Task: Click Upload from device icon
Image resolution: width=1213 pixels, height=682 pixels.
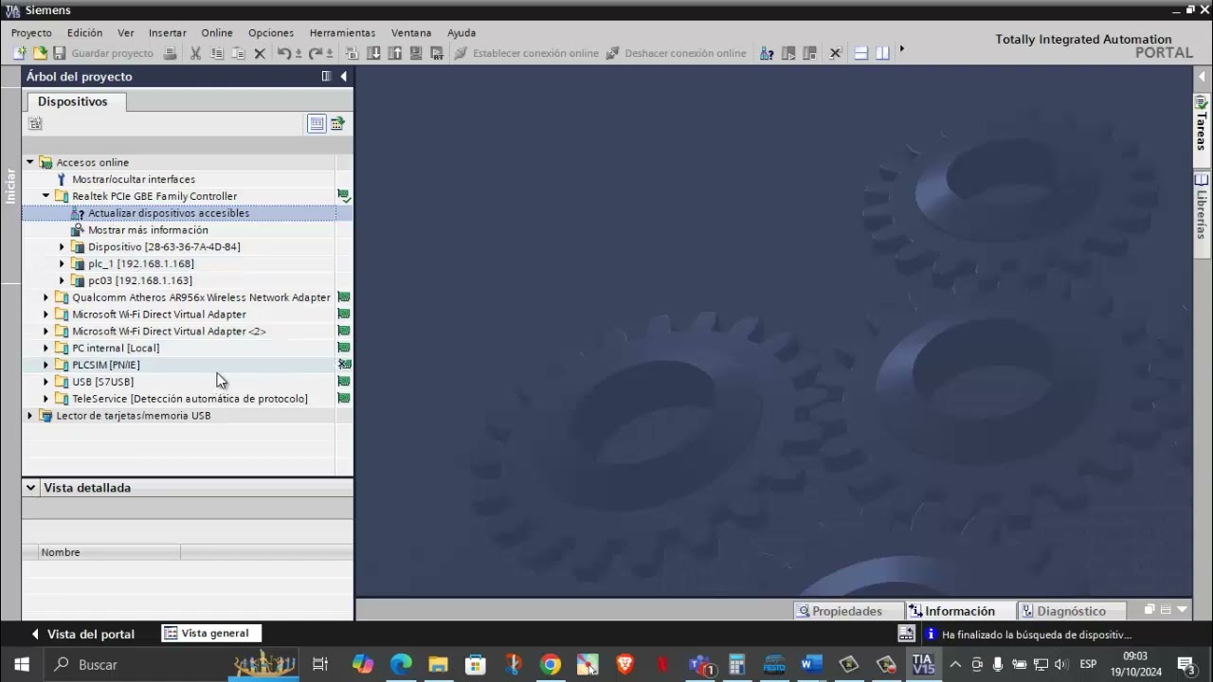Action: (394, 53)
